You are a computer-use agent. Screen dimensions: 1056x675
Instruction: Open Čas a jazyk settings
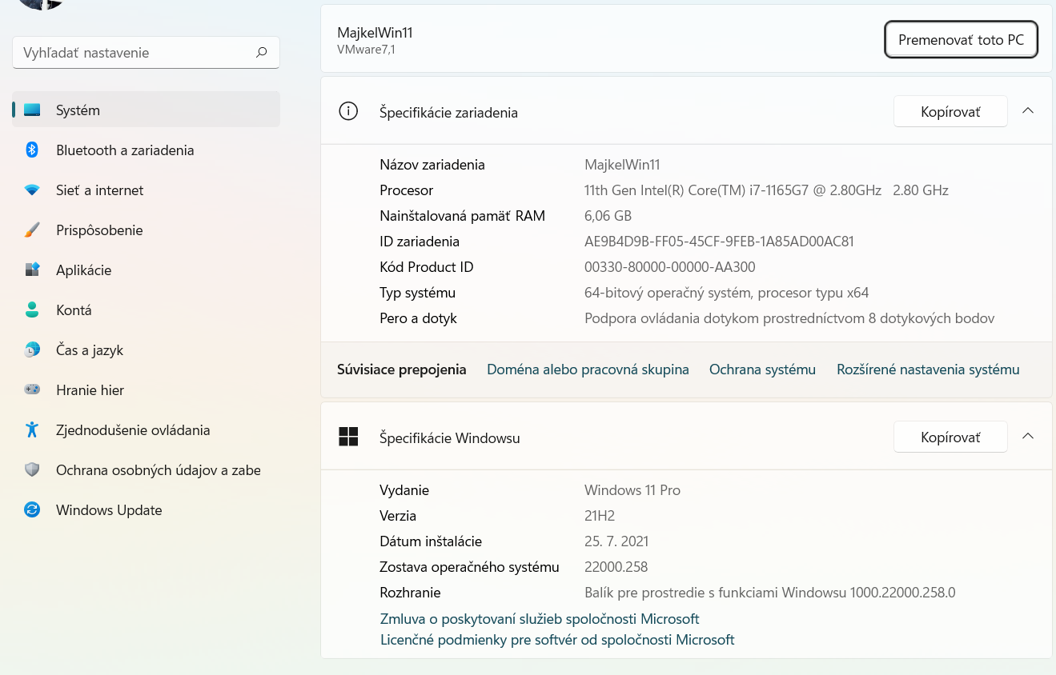tap(89, 350)
